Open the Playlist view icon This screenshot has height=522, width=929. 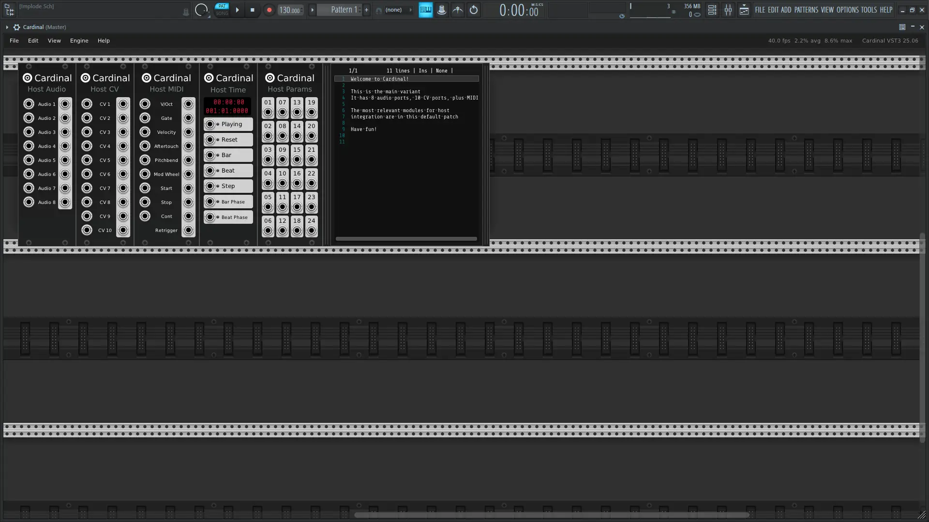[745, 10]
